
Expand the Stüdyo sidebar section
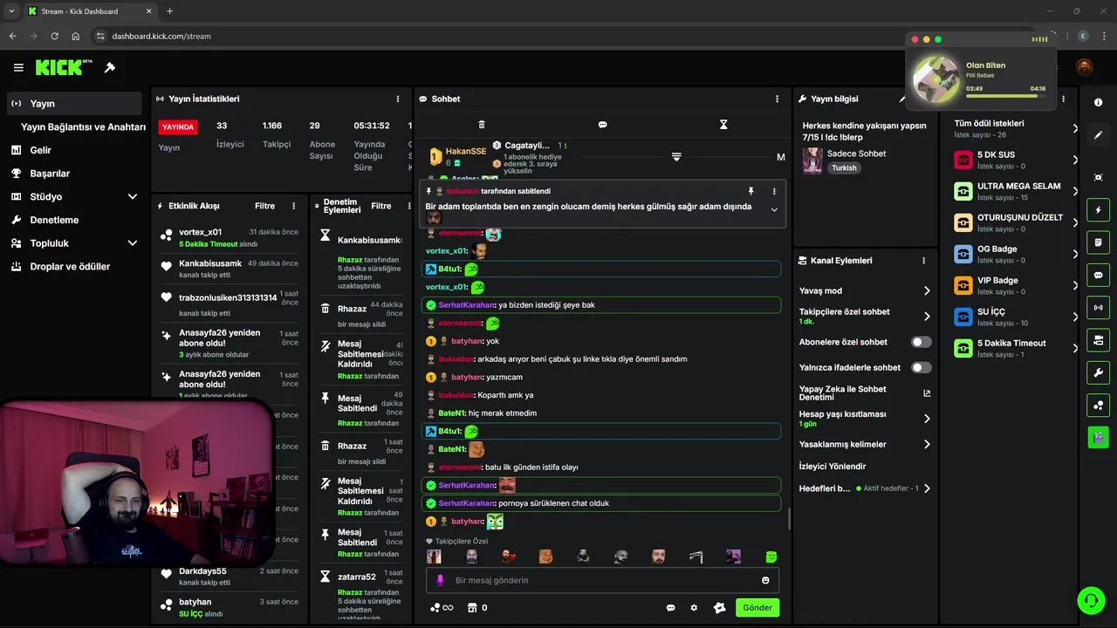(133, 197)
